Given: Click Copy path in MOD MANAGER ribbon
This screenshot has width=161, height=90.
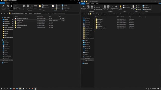Looking at the screenshot, I should click(16, 7).
